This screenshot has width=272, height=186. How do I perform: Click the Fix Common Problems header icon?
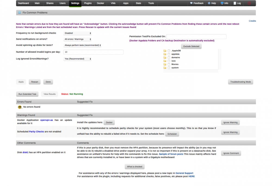19,12
